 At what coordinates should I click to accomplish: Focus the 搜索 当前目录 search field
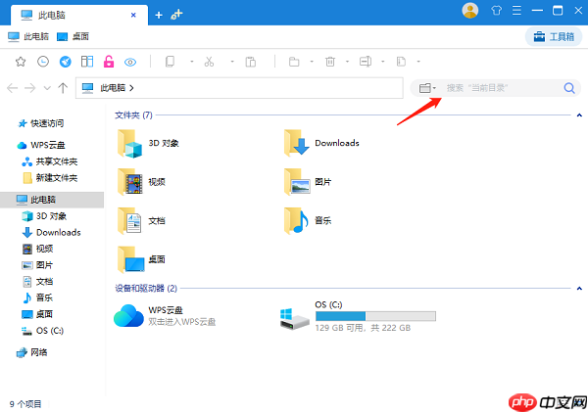pos(503,88)
